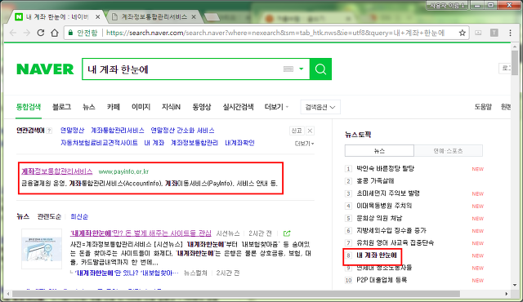Bookmark page with star icon
This screenshot has width=523, height=302.
462,33
